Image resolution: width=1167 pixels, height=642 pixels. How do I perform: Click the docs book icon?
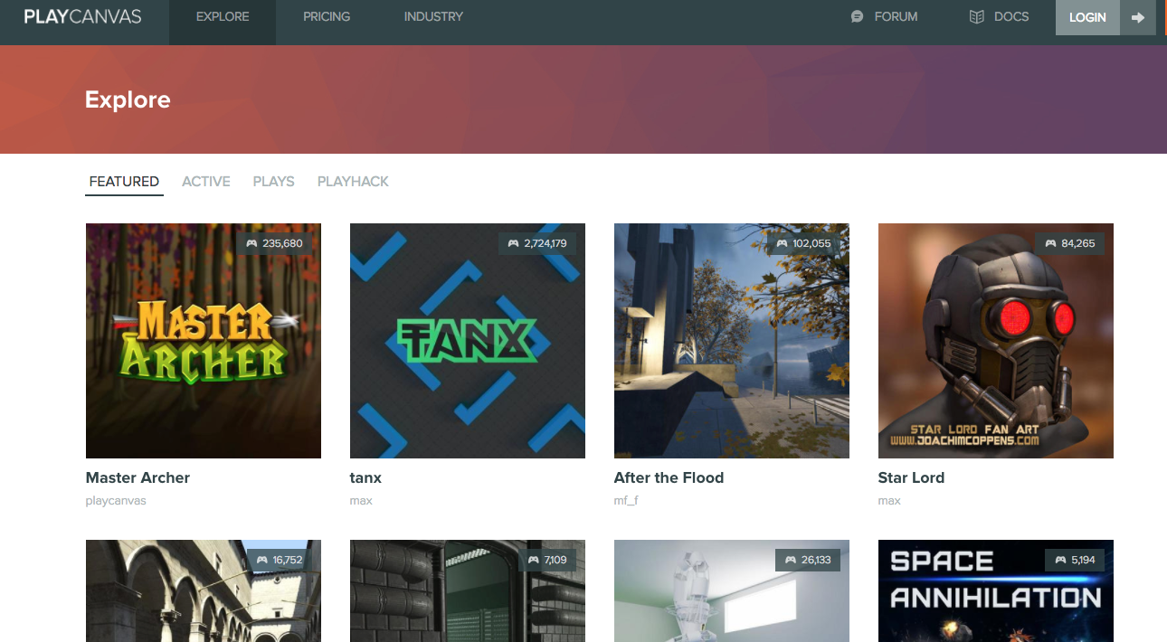coord(976,17)
